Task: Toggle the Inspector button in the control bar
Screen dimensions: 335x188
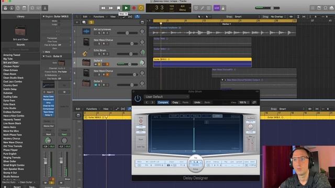Action: 12,8
